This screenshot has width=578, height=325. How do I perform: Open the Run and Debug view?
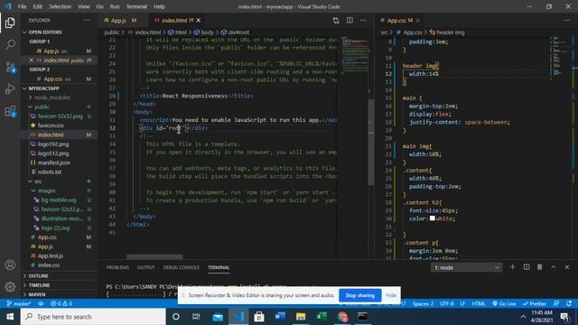pyautogui.click(x=10, y=88)
